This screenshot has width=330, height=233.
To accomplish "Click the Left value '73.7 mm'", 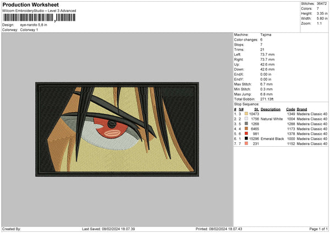I will 267,54.
